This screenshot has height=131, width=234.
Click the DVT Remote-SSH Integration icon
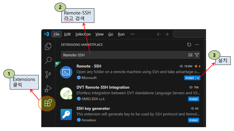[x=66, y=93]
